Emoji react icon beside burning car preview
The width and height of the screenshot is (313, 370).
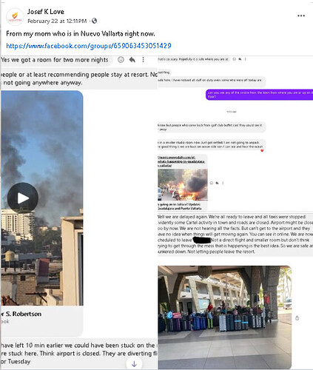tap(212, 183)
